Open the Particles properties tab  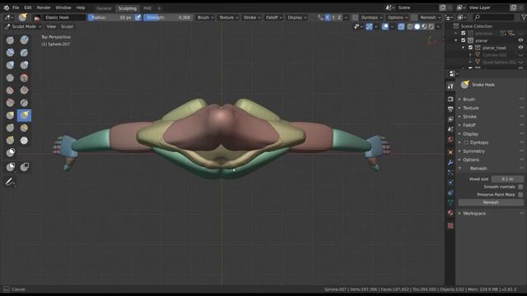pyautogui.click(x=450, y=173)
